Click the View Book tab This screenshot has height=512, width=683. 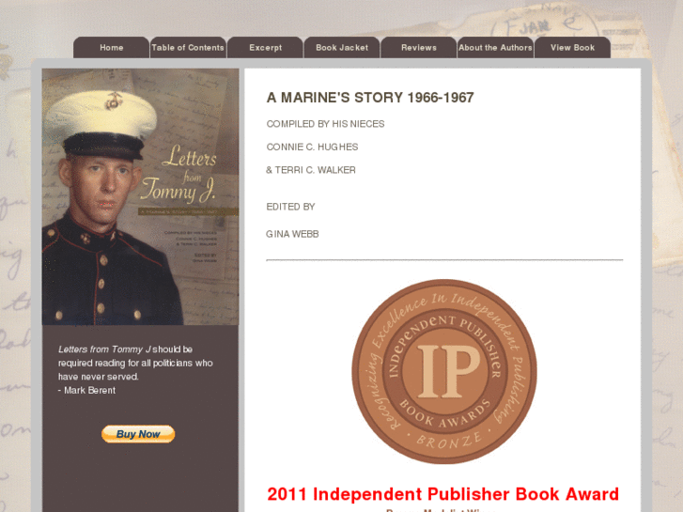[x=572, y=48]
